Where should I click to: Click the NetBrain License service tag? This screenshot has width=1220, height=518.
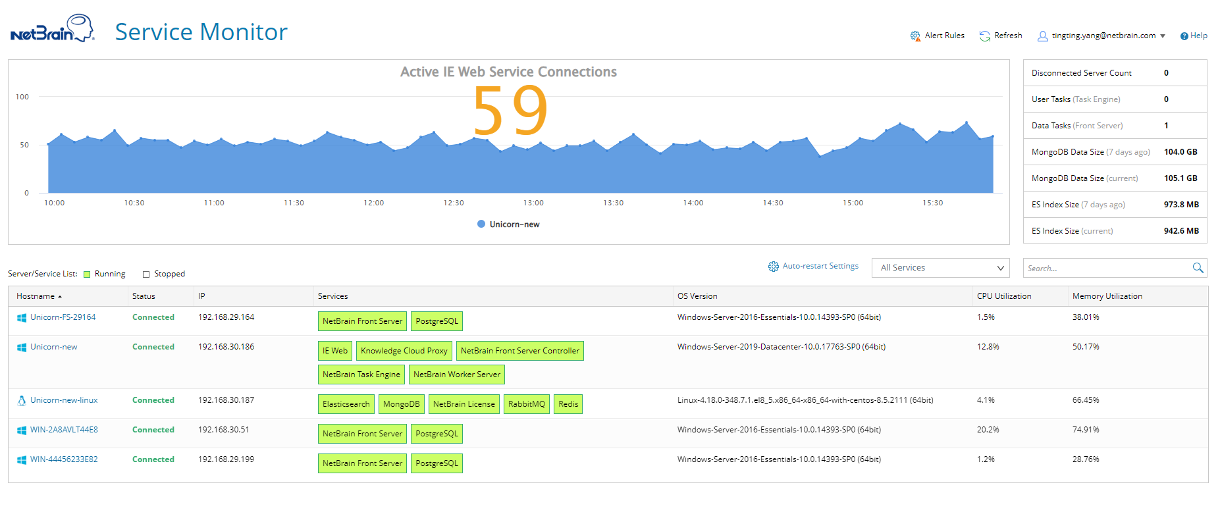tap(464, 404)
